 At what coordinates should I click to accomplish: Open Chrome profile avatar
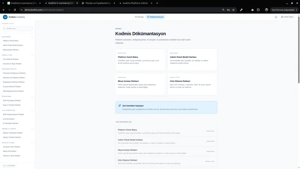point(266,10)
